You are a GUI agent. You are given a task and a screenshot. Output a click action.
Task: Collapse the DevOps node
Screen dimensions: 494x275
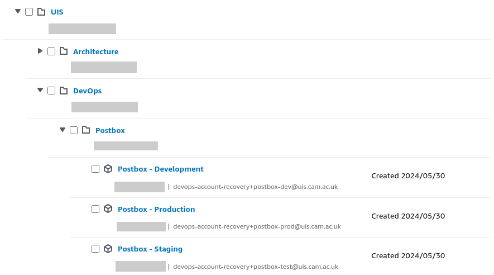click(40, 90)
